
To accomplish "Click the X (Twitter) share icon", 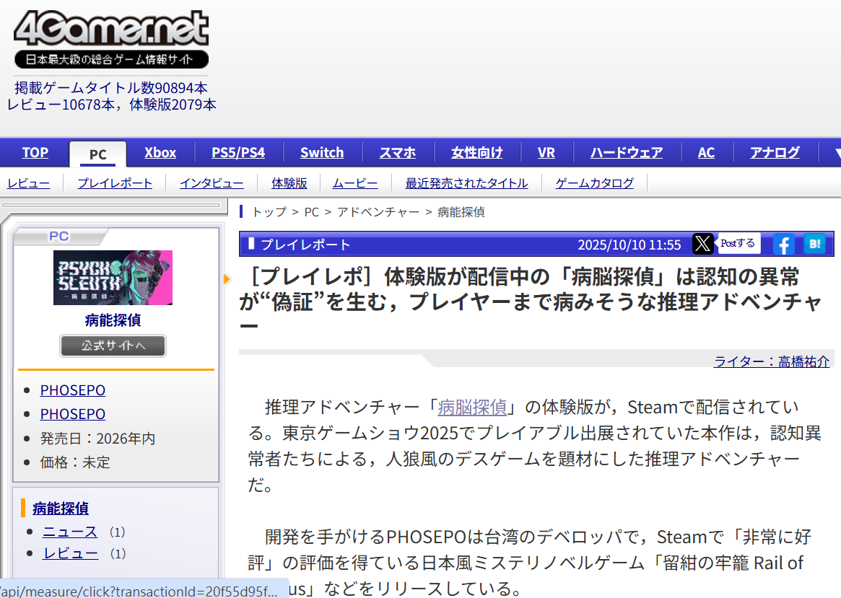I will (x=702, y=244).
